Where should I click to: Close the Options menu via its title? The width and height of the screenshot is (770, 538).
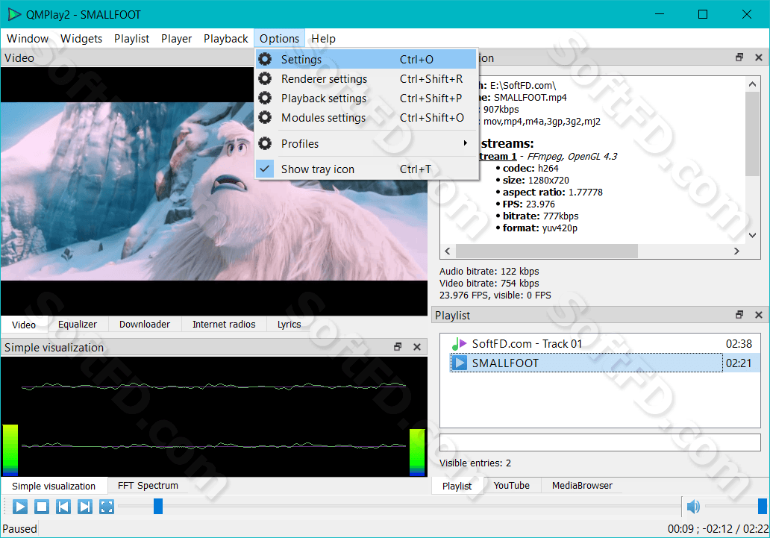pos(279,39)
